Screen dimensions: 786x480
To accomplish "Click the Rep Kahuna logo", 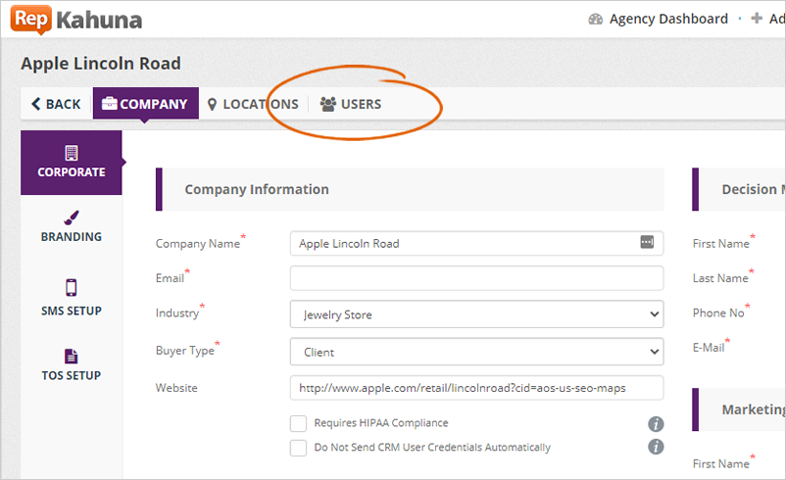I will tap(77, 19).
